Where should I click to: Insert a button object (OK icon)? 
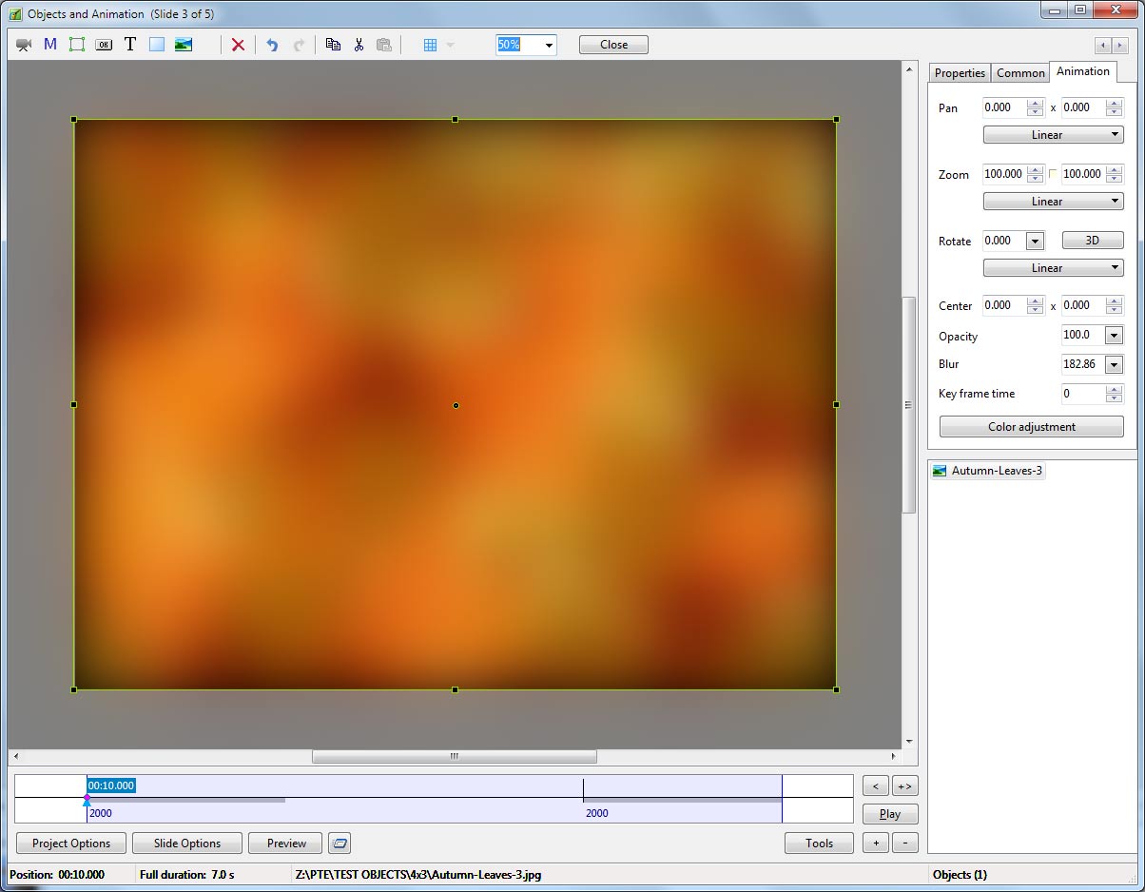pos(104,45)
